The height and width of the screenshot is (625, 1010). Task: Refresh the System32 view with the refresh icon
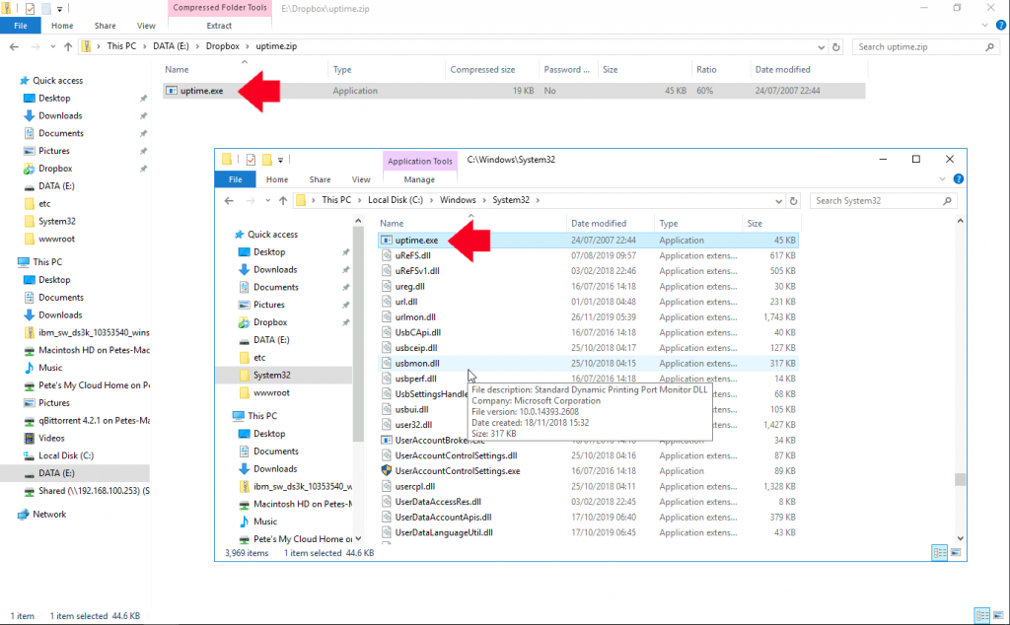point(795,199)
